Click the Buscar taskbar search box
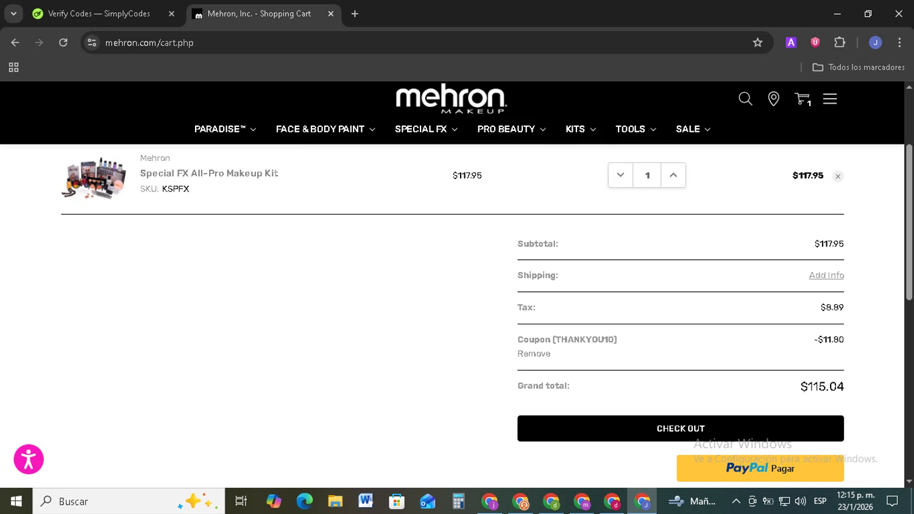914x514 pixels. pyautogui.click(x=129, y=501)
